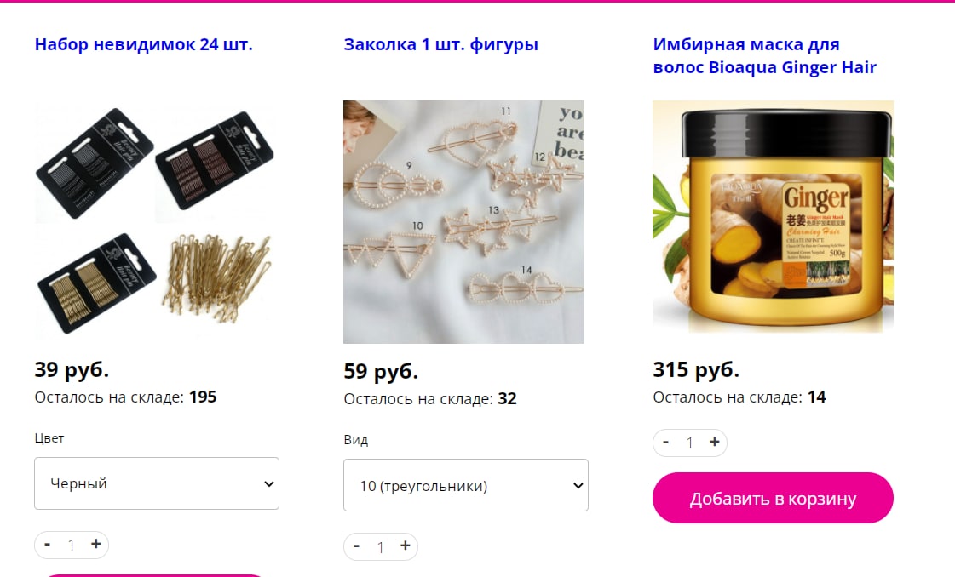This screenshot has height=577, width=955.
Task: Add the Ginger hair mask with Добавить в корзину
Action: click(x=773, y=498)
